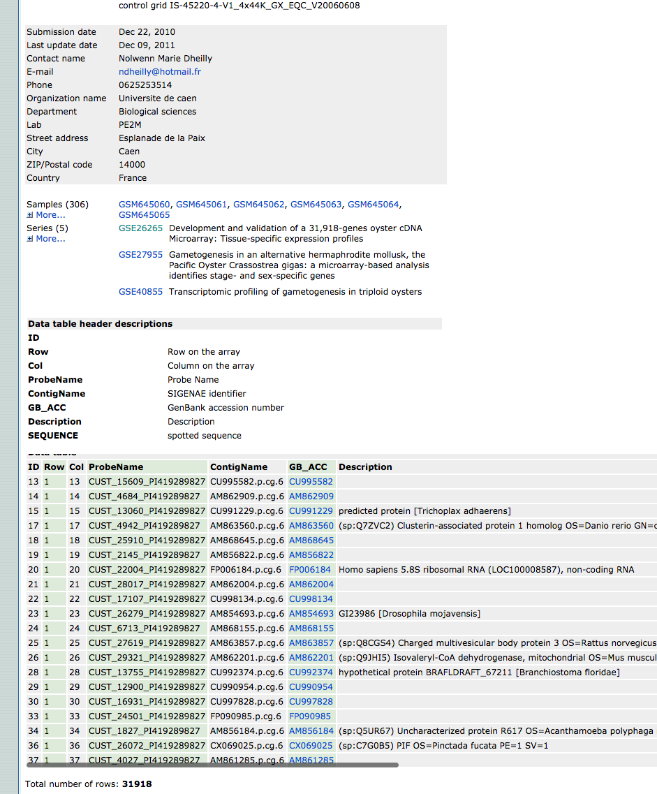Select contig name CX069025.p.cg.6
Screen dimensions: 657x794
coord(246,746)
